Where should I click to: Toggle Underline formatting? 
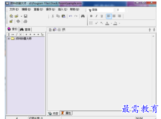click(102, 16)
